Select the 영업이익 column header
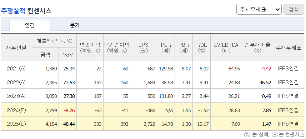 pos(90,48)
